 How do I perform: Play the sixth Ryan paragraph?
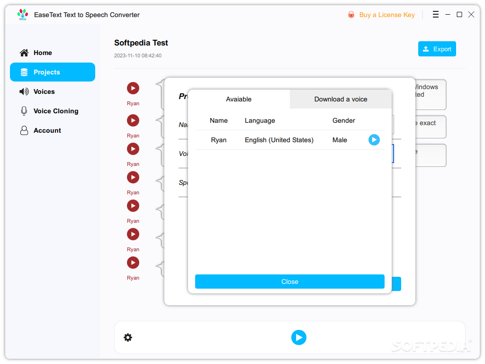(x=133, y=234)
